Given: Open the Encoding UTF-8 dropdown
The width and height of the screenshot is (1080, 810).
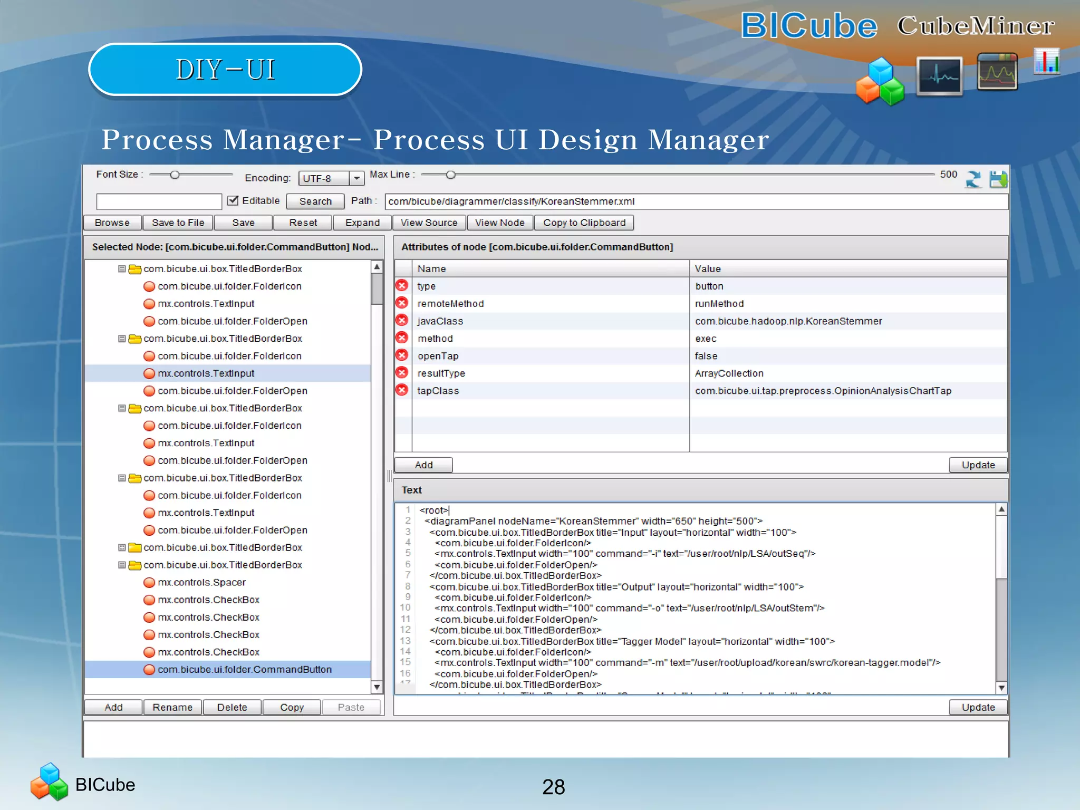Looking at the screenshot, I should (x=357, y=178).
